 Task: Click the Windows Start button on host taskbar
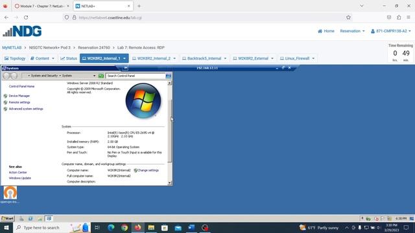pyautogui.click(x=6, y=227)
